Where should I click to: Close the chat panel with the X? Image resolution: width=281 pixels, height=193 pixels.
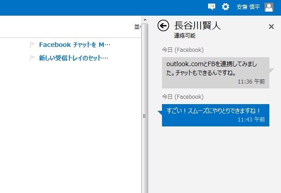(x=271, y=26)
